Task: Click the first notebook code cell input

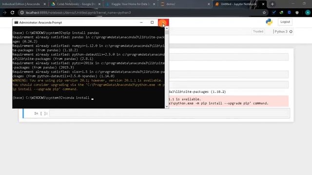Action: click(x=229, y=57)
